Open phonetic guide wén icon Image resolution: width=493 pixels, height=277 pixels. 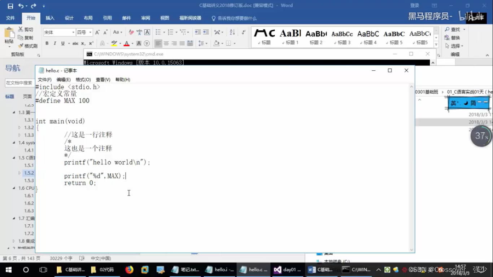(139, 32)
